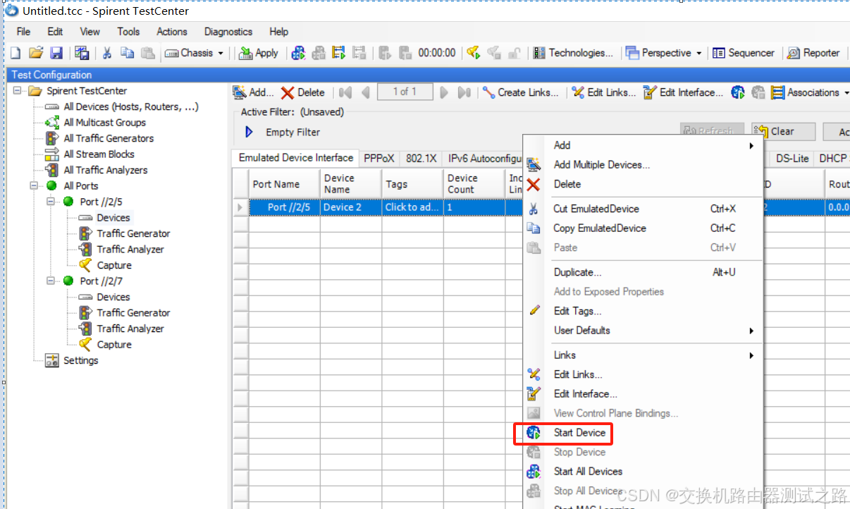This screenshot has width=850, height=509.
Task: Click Start All Devices icon in main toolbar
Action: pyautogui.click(x=299, y=53)
